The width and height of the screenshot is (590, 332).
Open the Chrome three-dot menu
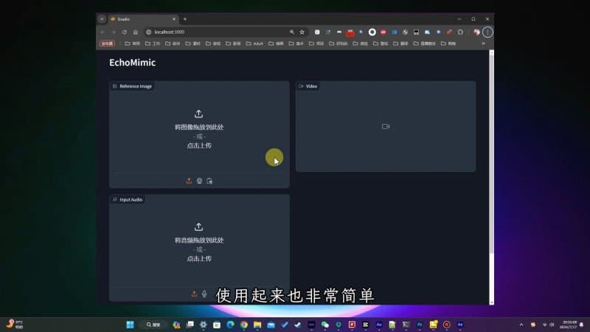487,32
